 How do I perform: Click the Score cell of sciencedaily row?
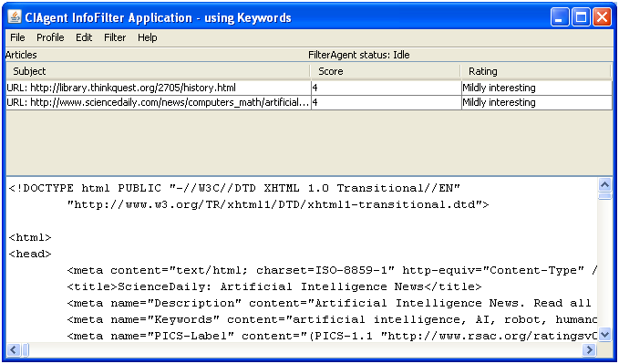point(387,102)
